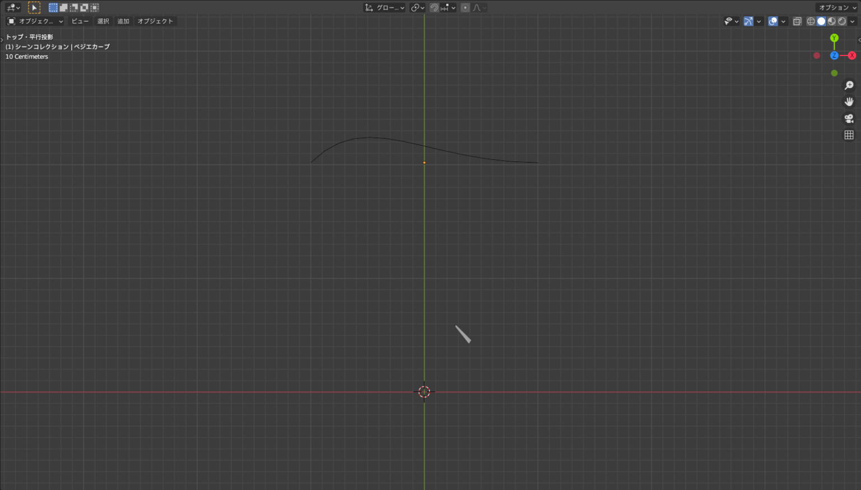Select the hand pan icon in the sidebar
Viewport: 861px width, 490px height.
[x=849, y=101]
